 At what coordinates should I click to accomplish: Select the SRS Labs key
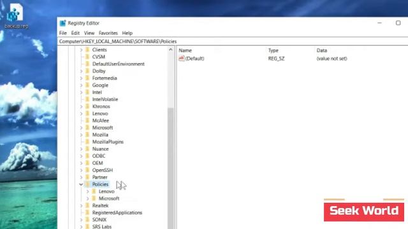(x=102, y=226)
